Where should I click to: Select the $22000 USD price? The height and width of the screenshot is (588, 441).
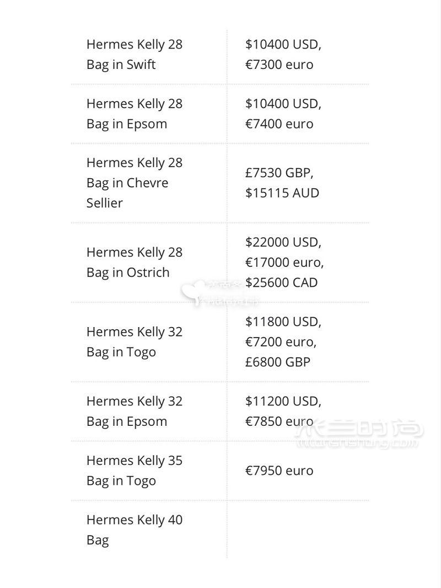283,242
